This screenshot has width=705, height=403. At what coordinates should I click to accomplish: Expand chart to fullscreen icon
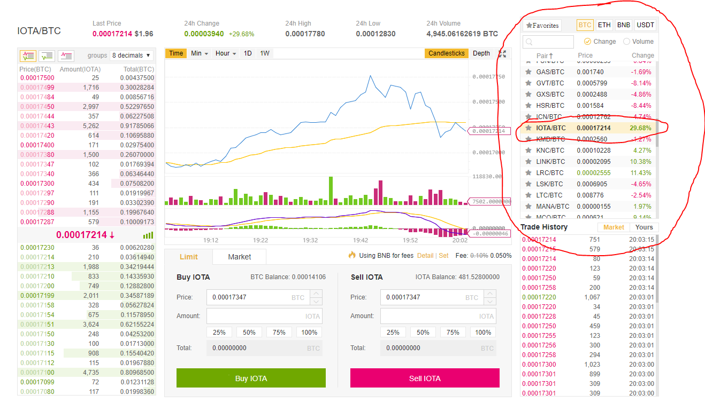pyautogui.click(x=502, y=53)
